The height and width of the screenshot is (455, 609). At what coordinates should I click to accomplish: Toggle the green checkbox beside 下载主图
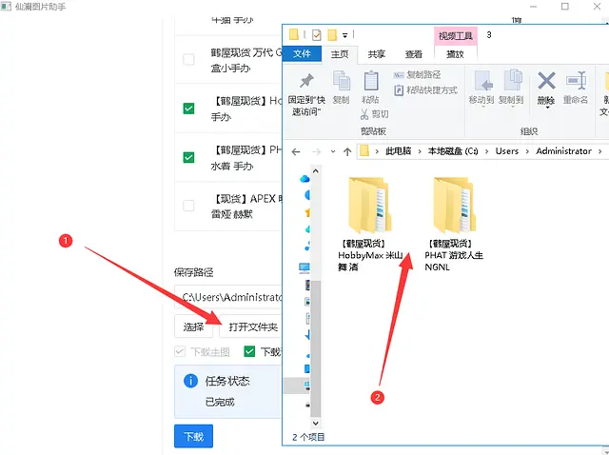[249, 351]
